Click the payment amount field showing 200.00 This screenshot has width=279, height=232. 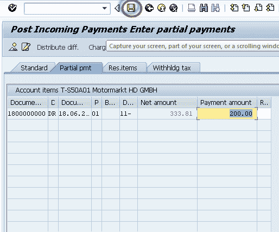click(x=227, y=114)
